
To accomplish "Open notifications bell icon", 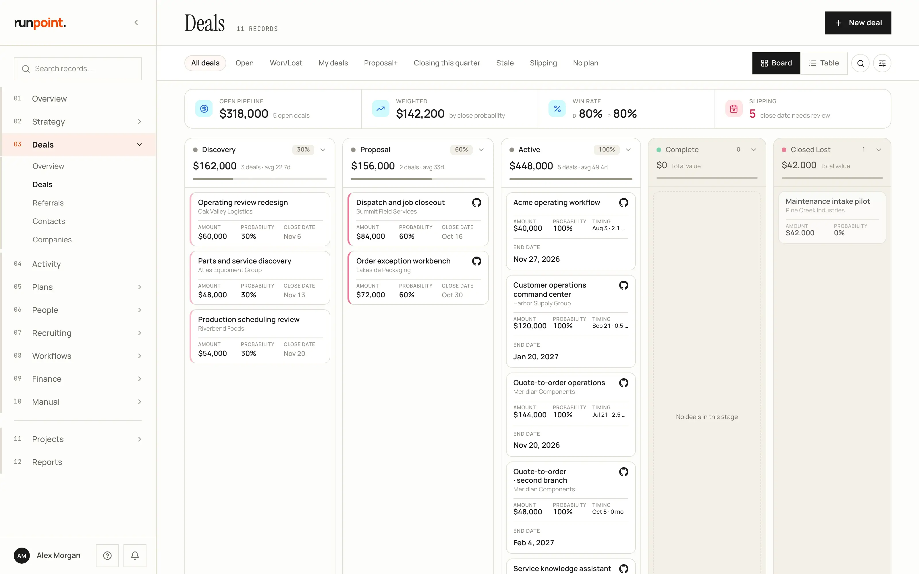I will [x=135, y=555].
